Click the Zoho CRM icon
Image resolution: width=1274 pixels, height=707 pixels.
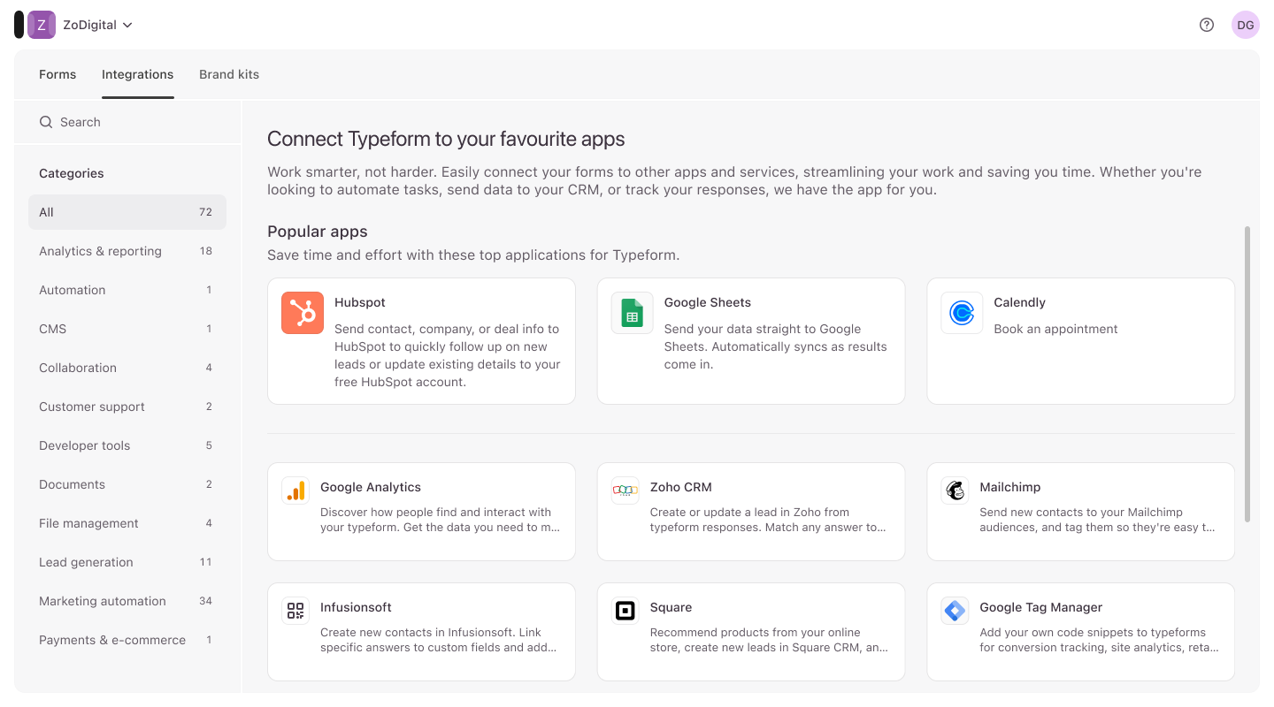point(625,490)
